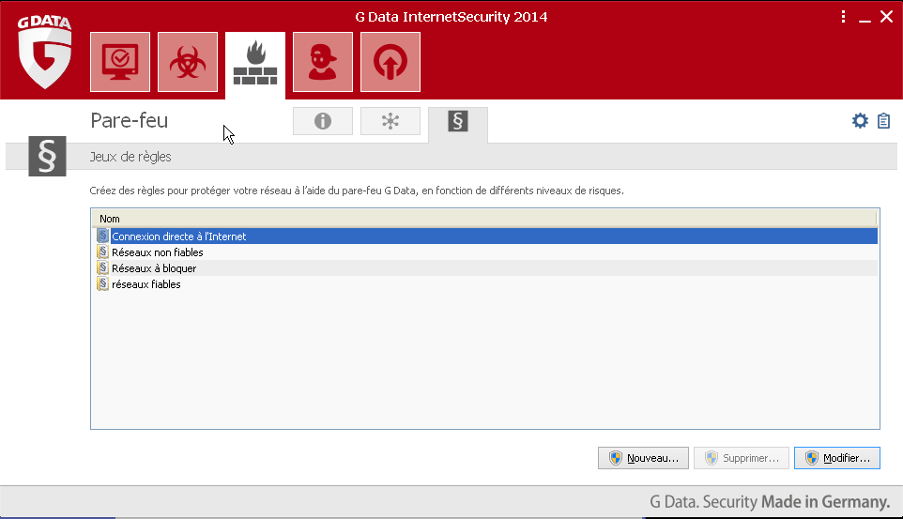The image size is (903, 519).
Task: Select 'Réseaux à bloquer' rule set
Action: pos(485,268)
